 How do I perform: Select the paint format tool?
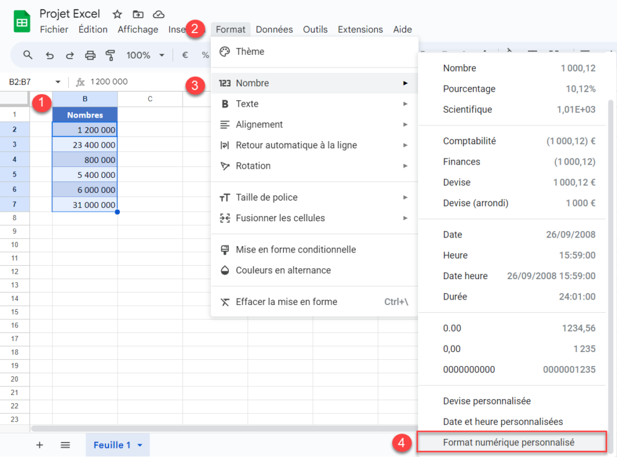[111, 55]
